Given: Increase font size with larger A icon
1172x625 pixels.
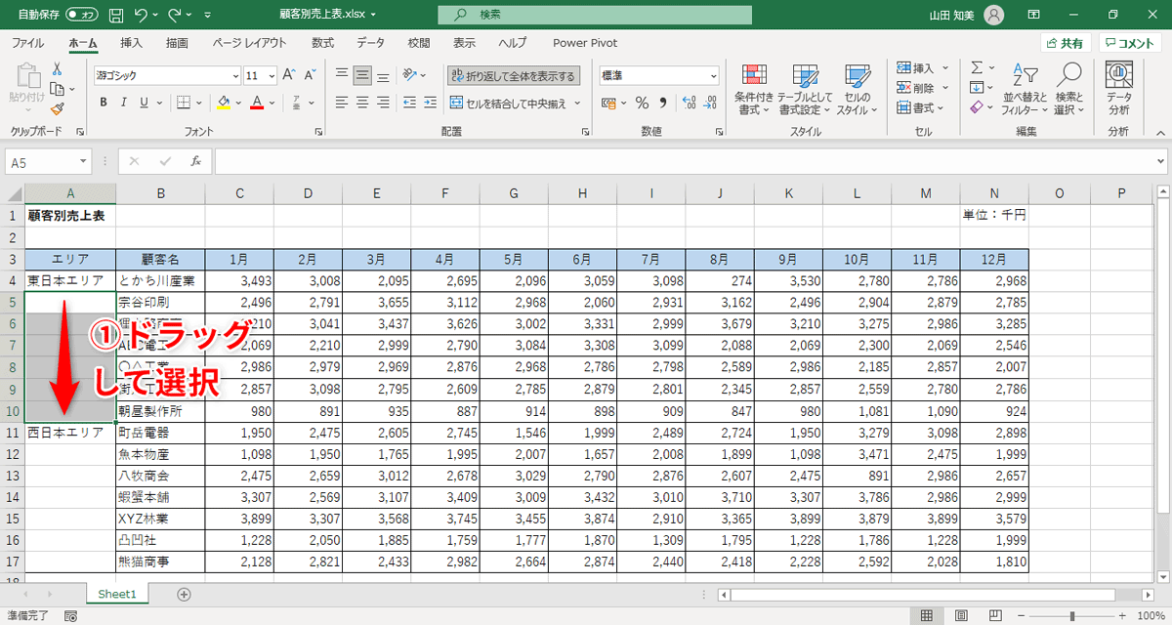Looking at the screenshot, I should pos(289,75).
